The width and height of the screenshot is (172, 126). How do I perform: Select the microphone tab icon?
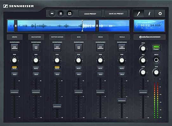139,14
